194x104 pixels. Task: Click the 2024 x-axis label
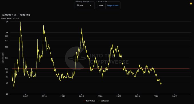(x=137, y=96)
